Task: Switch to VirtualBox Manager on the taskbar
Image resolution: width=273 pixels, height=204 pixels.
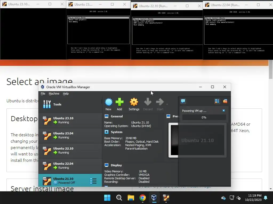Action: point(154,198)
